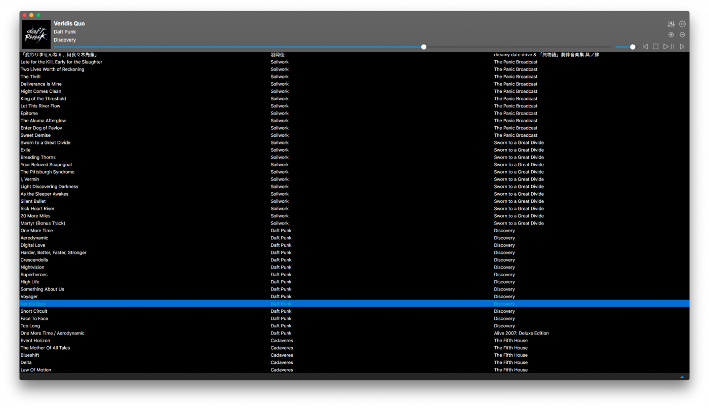Select track Face To Face
This screenshot has height=408, width=709.
[x=34, y=319]
